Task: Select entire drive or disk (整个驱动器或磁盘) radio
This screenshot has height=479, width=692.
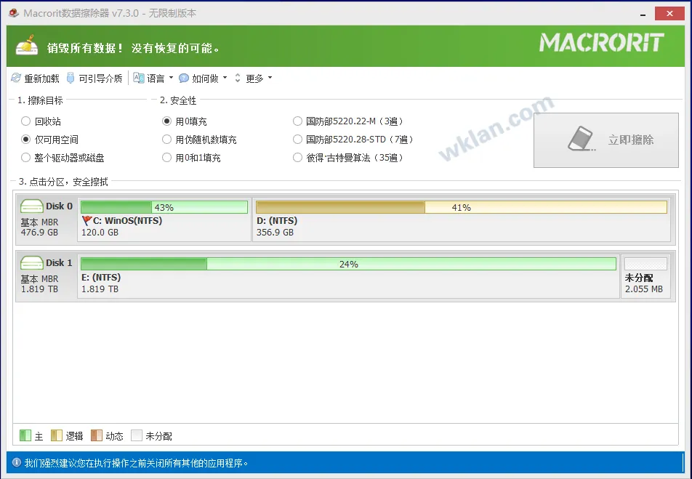Action: (x=25, y=158)
